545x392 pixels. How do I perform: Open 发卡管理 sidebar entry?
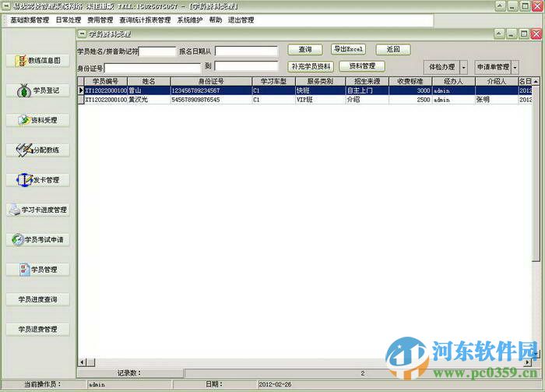click(37, 180)
